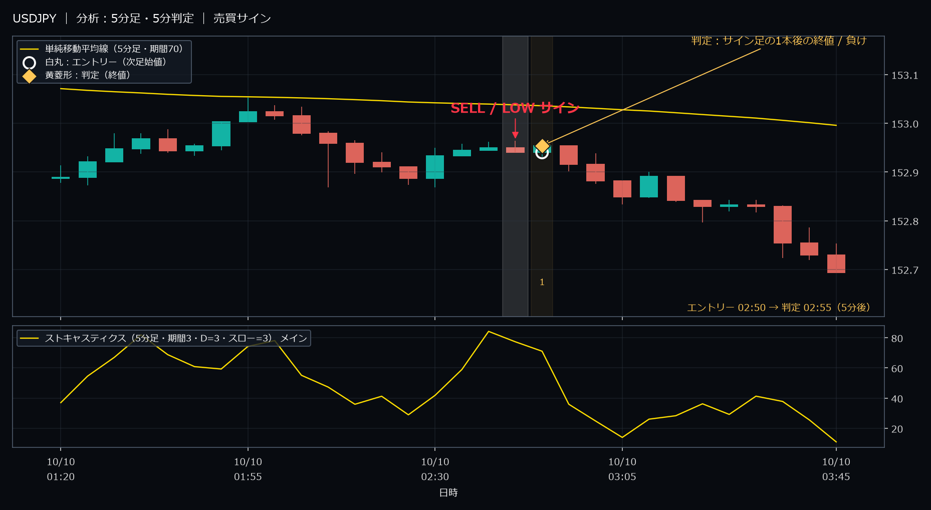Click the 判定：サイン足の1本後の終値 / 負け annotation
Image resolution: width=931 pixels, height=510 pixels.
pyautogui.click(x=779, y=41)
